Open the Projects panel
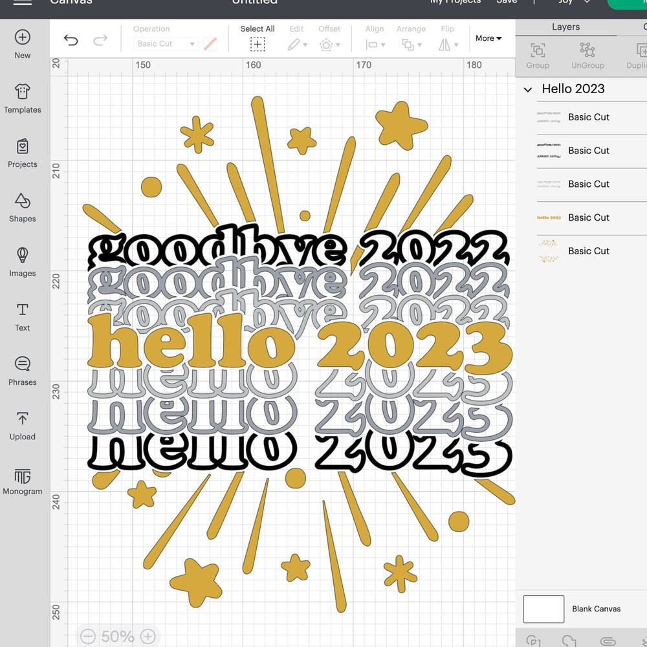 [x=22, y=147]
